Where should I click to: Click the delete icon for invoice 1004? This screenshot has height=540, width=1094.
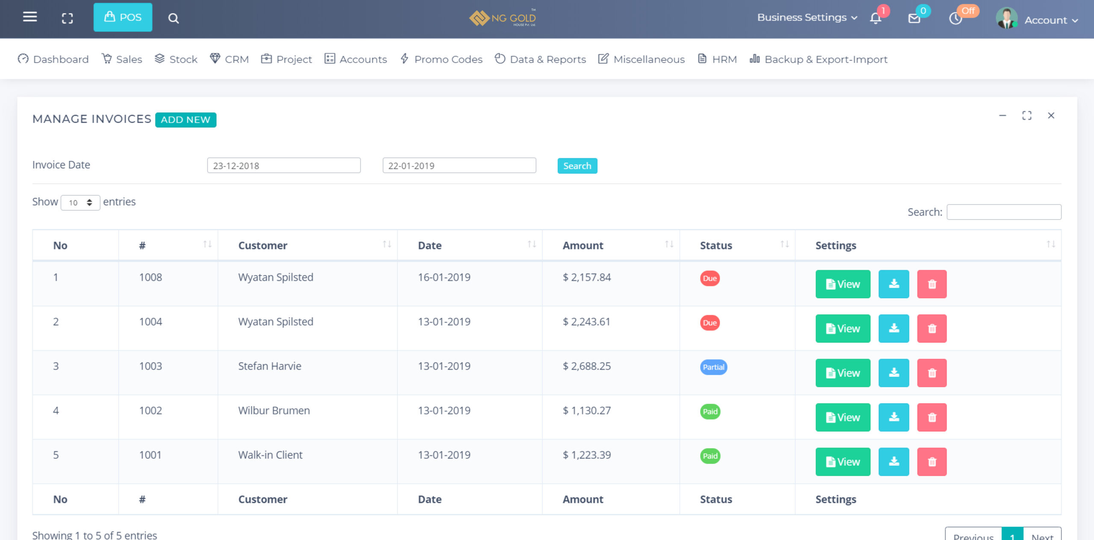tap(932, 327)
